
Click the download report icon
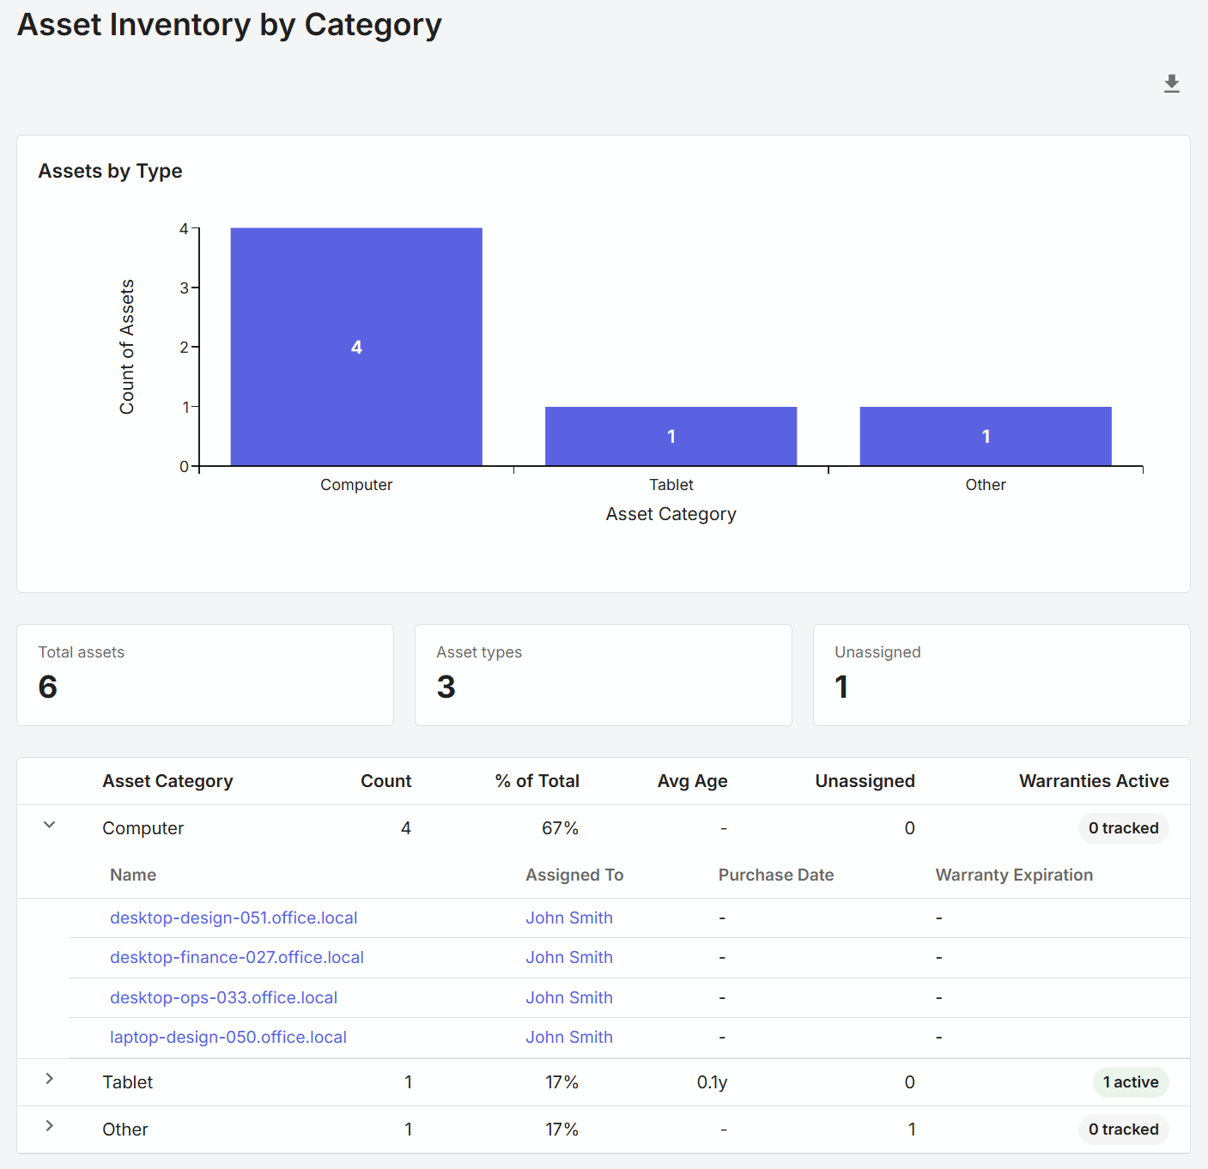tap(1171, 83)
